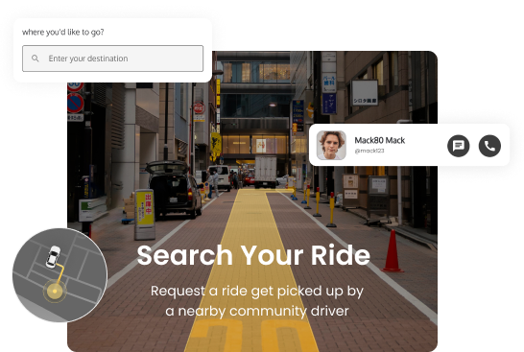Click the search magnifier icon
This screenshot has height=352, width=524.
click(36, 59)
